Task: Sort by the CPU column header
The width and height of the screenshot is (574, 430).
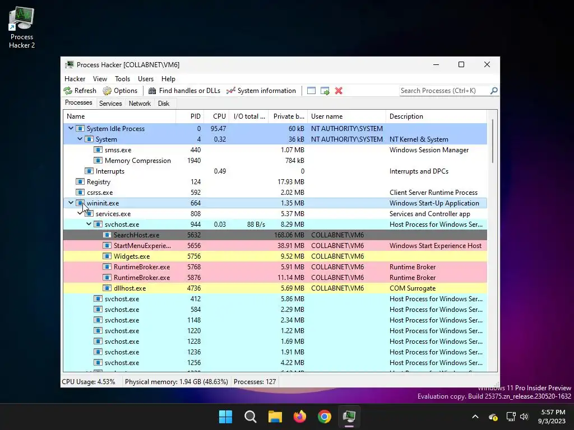Action: coord(216,116)
